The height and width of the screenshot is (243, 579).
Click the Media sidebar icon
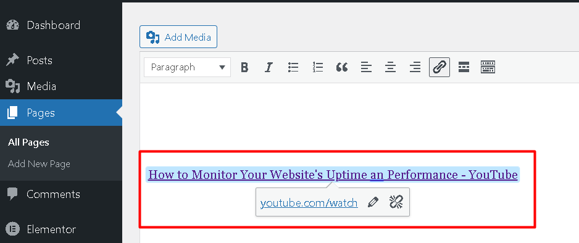coord(12,86)
